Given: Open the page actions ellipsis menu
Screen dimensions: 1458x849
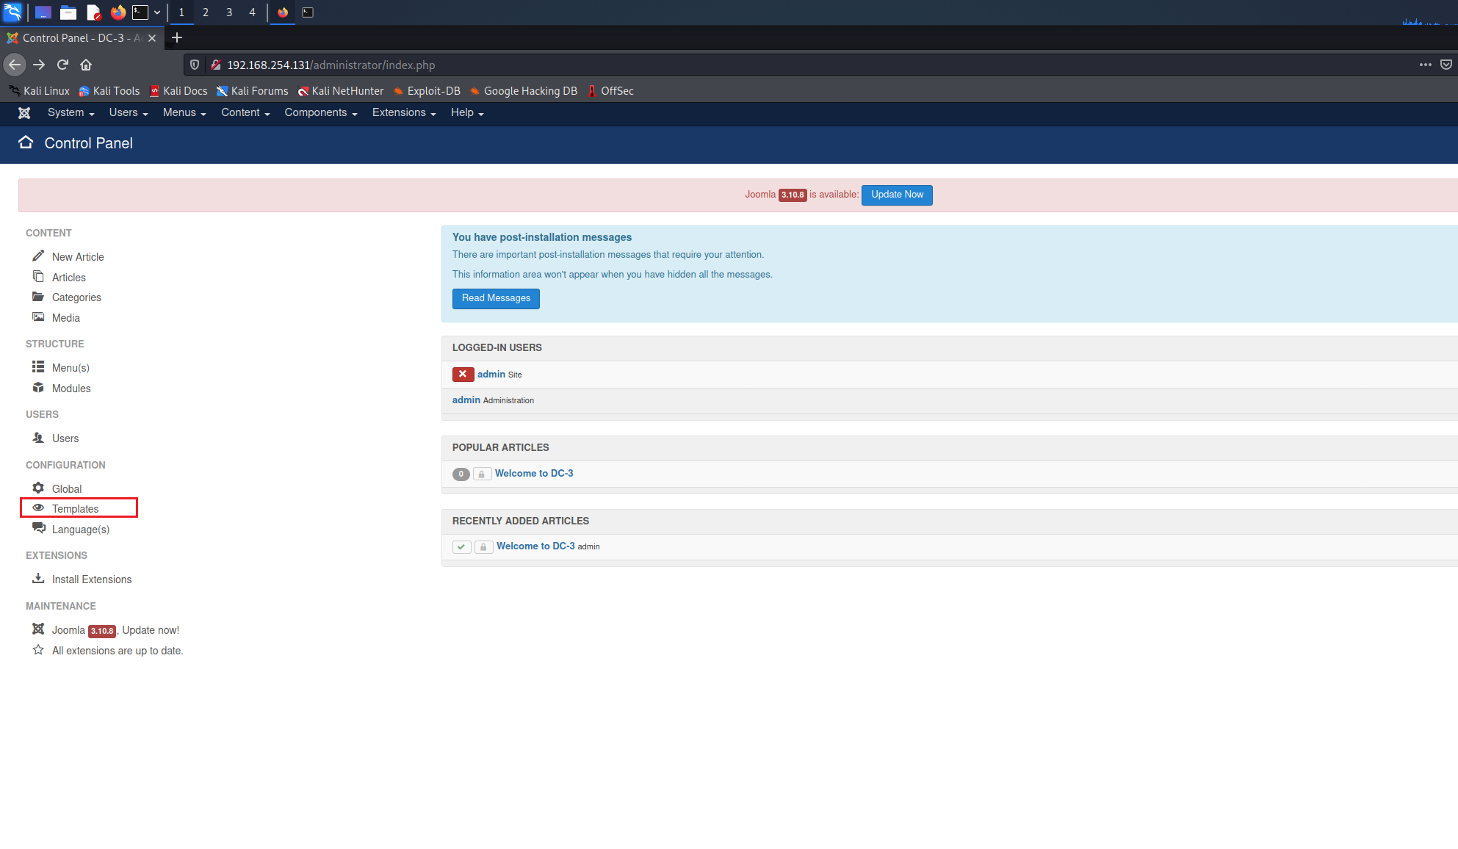Looking at the screenshot, I should (1425, 65).
